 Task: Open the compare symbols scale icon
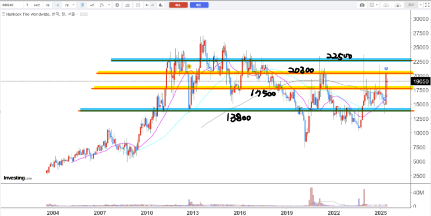click(138, 5)
